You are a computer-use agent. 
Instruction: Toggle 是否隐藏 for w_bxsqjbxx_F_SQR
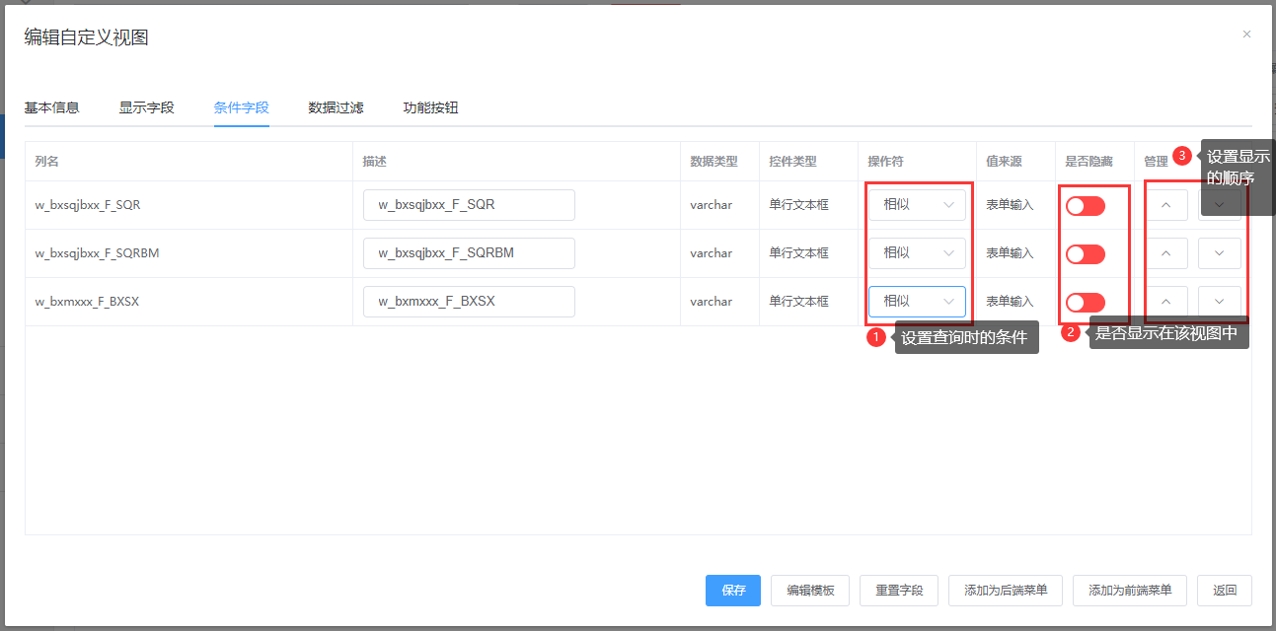pos(1085,206)
